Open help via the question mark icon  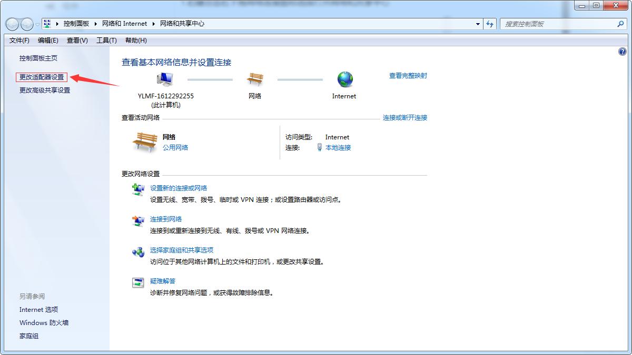pyautogui.click(x=624, y=51)
